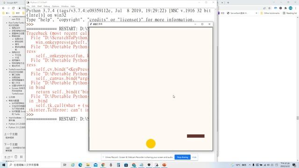Click the browser forward arrow
Viewport: 299px width, 168px height.
[x=8, y=8]
